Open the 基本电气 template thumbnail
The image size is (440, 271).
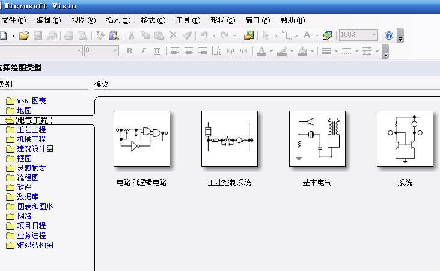tap(317, 139)
